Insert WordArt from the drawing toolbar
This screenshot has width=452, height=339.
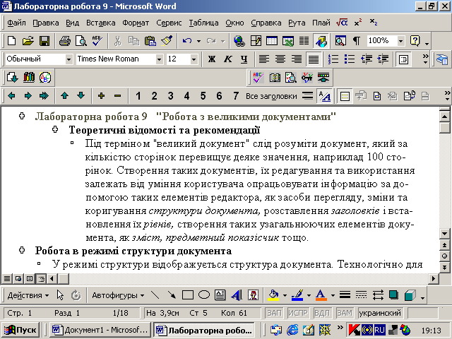point(235,295)
